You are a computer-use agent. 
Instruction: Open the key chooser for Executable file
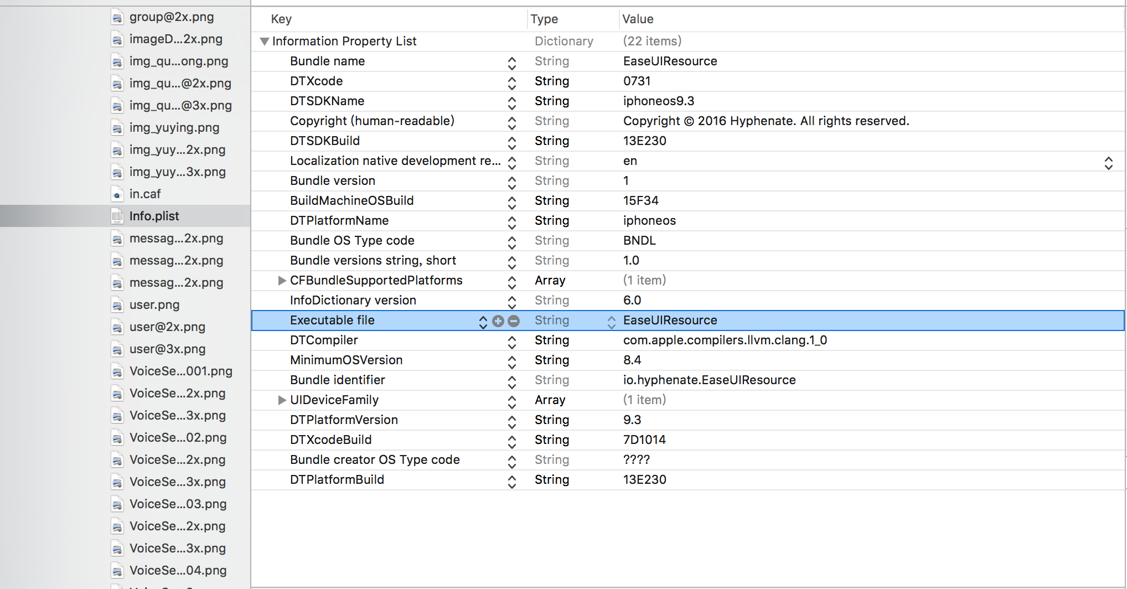[x=483, y=322]
